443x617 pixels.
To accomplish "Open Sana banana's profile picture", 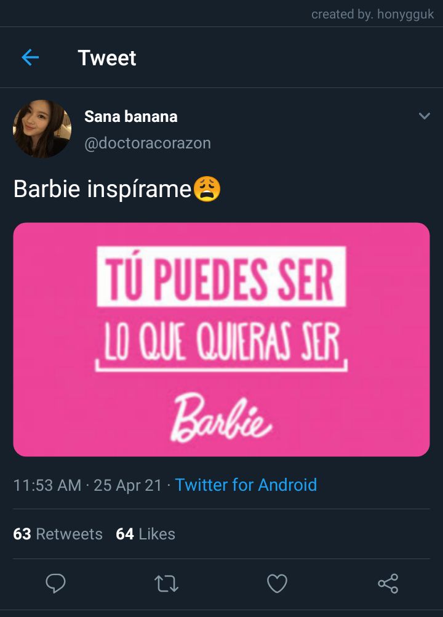I will tap(42, 129).
